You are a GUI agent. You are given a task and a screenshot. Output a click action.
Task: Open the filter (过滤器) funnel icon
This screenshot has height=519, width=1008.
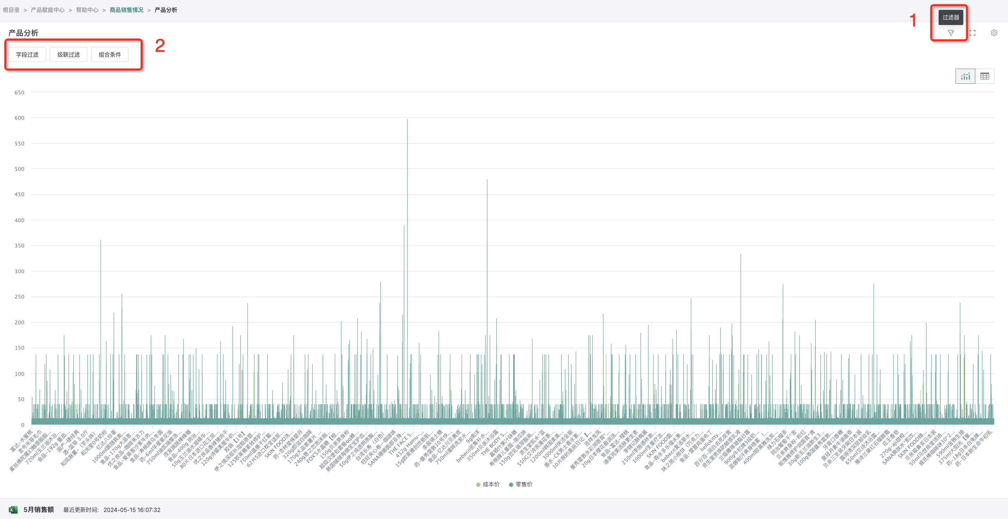coord(951,33)
